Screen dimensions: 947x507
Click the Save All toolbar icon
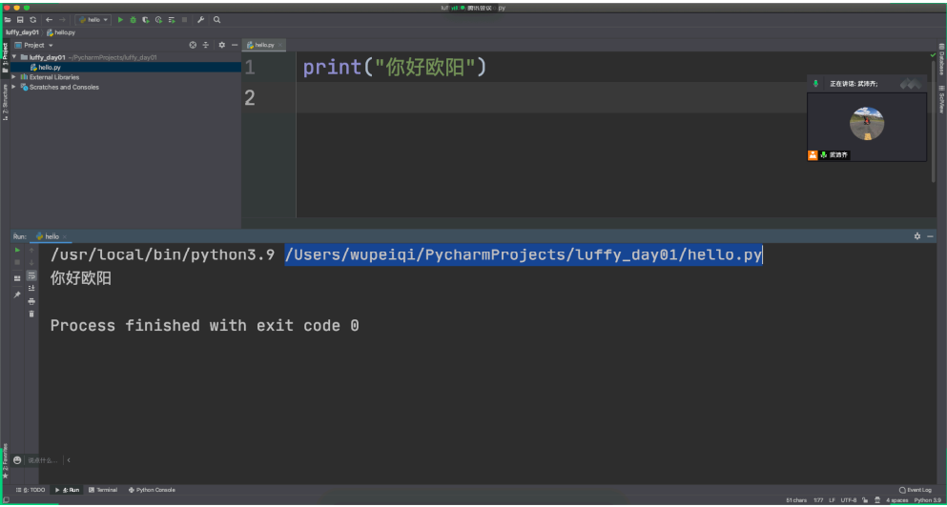pos(20,20)
